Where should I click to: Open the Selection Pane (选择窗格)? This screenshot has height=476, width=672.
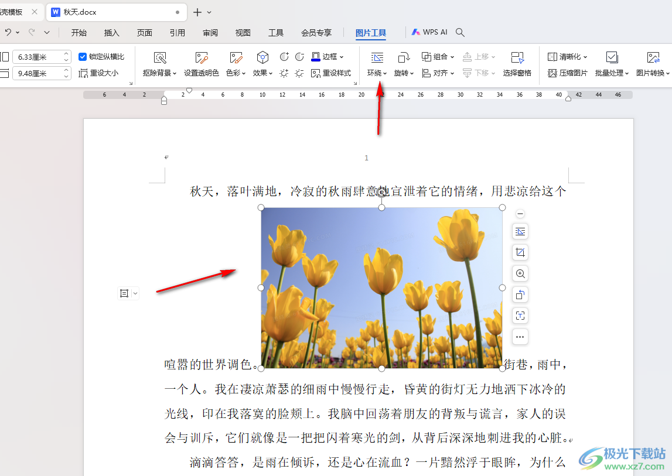pos(517,64)
